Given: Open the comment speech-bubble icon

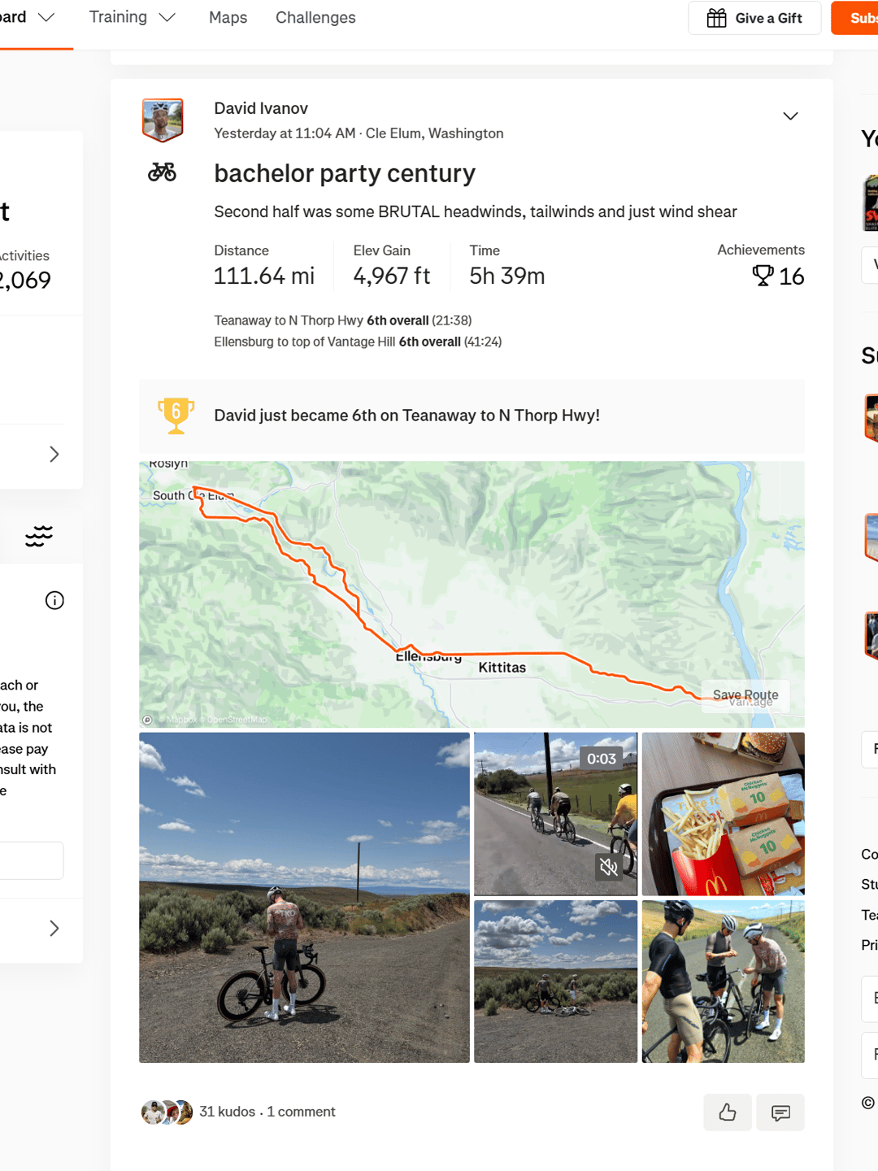Looking at the screenshot, I should [x=780, y=1112].
